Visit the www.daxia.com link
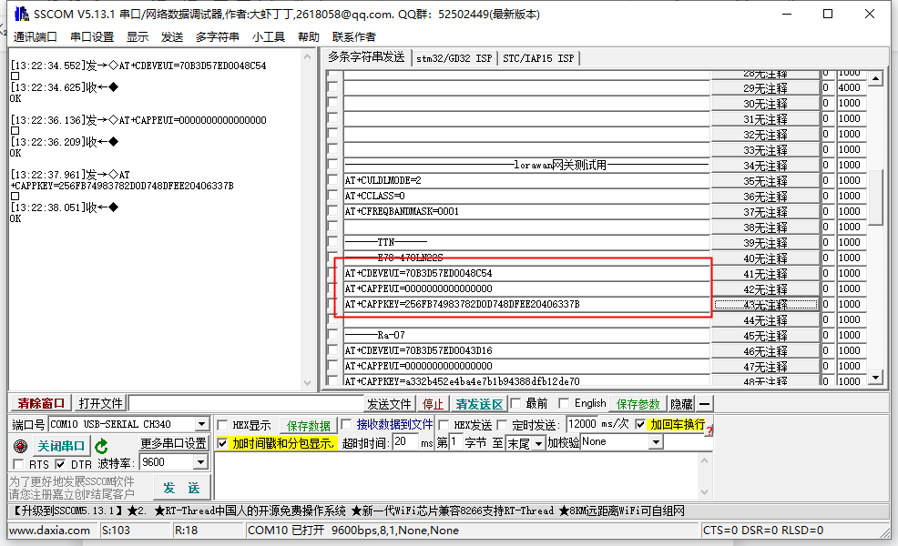 pos(50,530)
